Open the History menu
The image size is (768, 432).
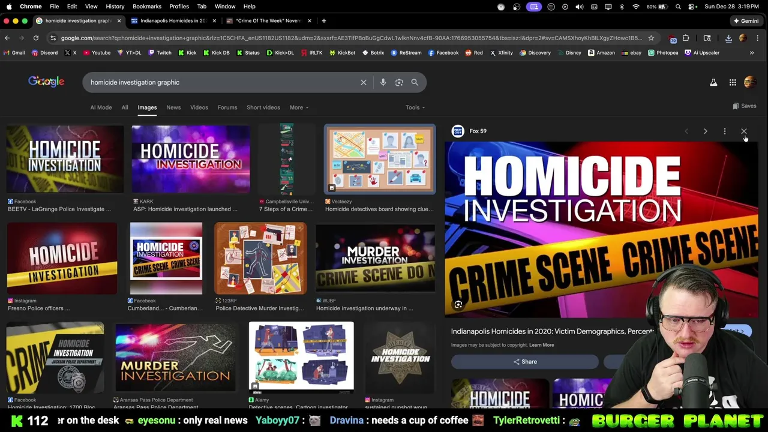115,7
